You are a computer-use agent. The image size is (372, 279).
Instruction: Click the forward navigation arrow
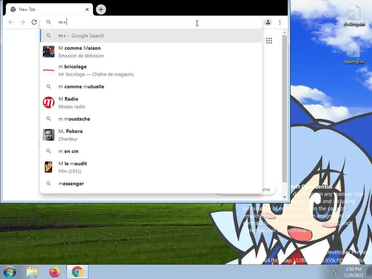click(x=23, y=22)
